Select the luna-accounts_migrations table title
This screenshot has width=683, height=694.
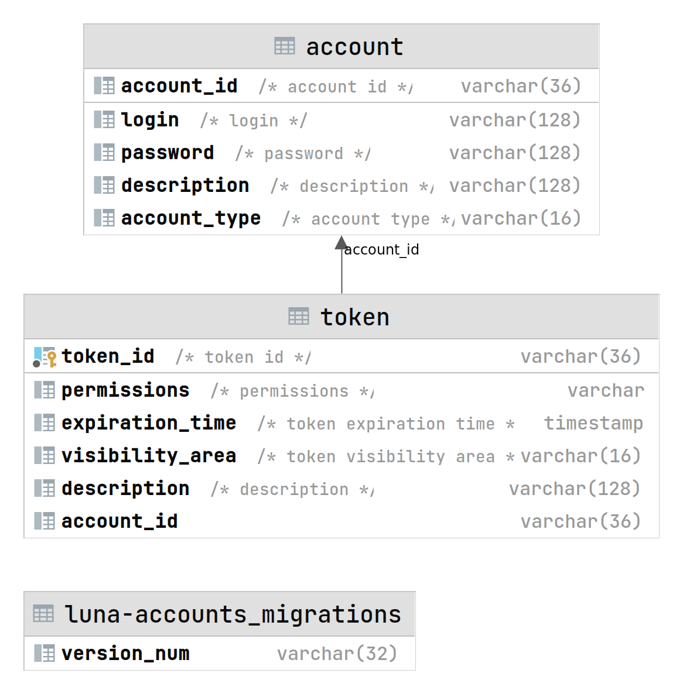(x=233, y=614)
